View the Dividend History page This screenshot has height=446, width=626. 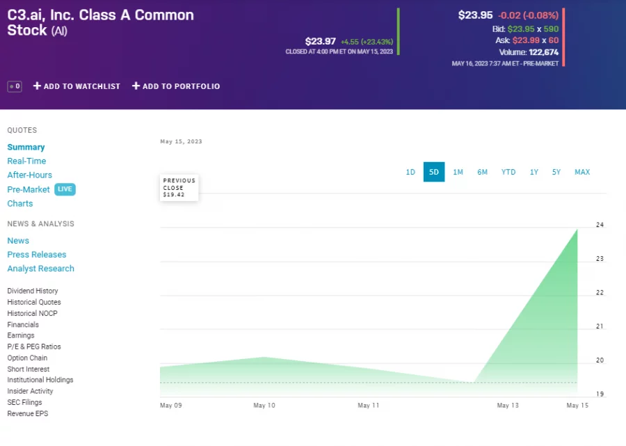pos(32,291)
